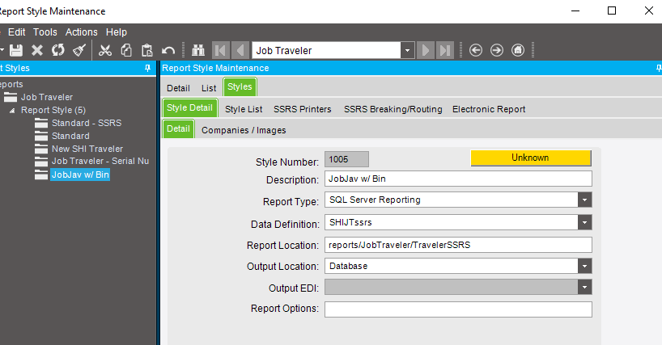Click the Paste clipboard icon

[147, 50]
